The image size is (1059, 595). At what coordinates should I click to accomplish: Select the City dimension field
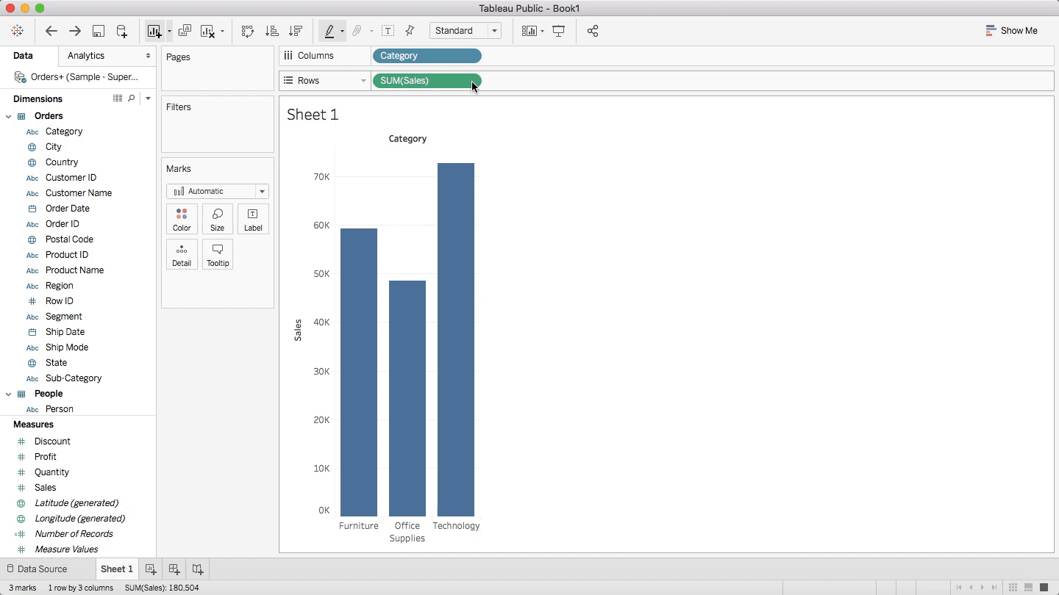(54, 147)
